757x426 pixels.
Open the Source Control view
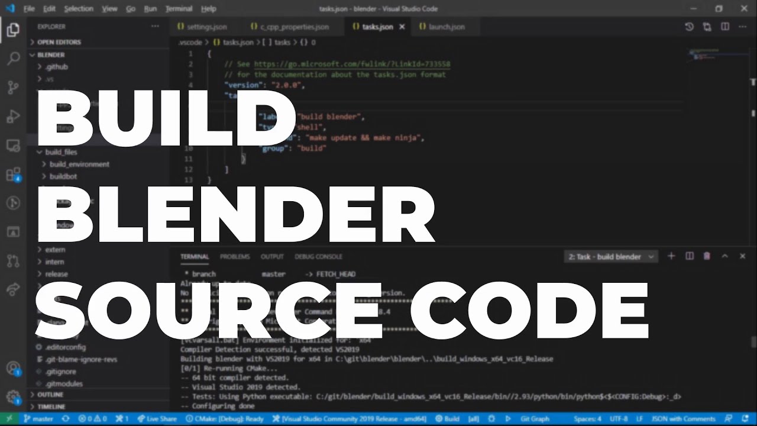coord(13,88)
